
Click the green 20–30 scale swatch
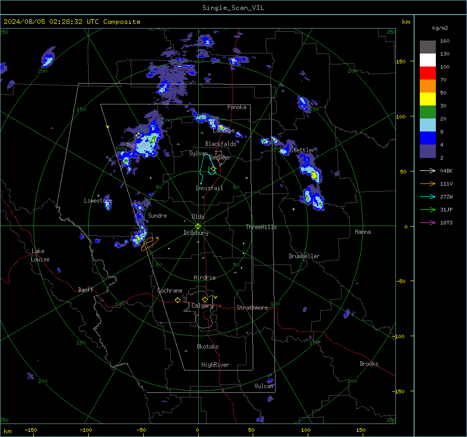point(428,112)
